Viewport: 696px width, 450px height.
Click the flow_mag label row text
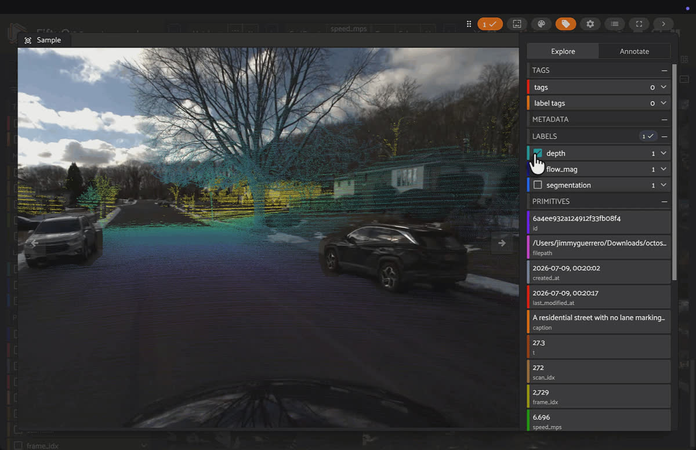tap(561, 169)
